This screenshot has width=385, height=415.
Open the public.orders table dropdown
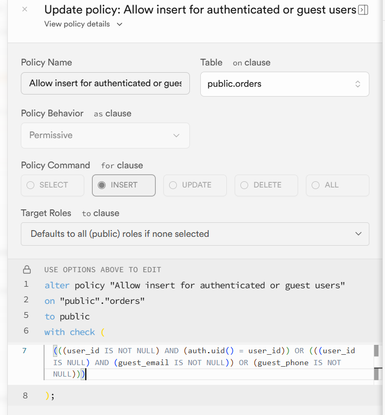(x=284, y=84)
